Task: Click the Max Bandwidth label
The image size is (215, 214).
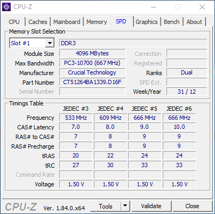Action: pyautogui.click(x=35, y=63)
